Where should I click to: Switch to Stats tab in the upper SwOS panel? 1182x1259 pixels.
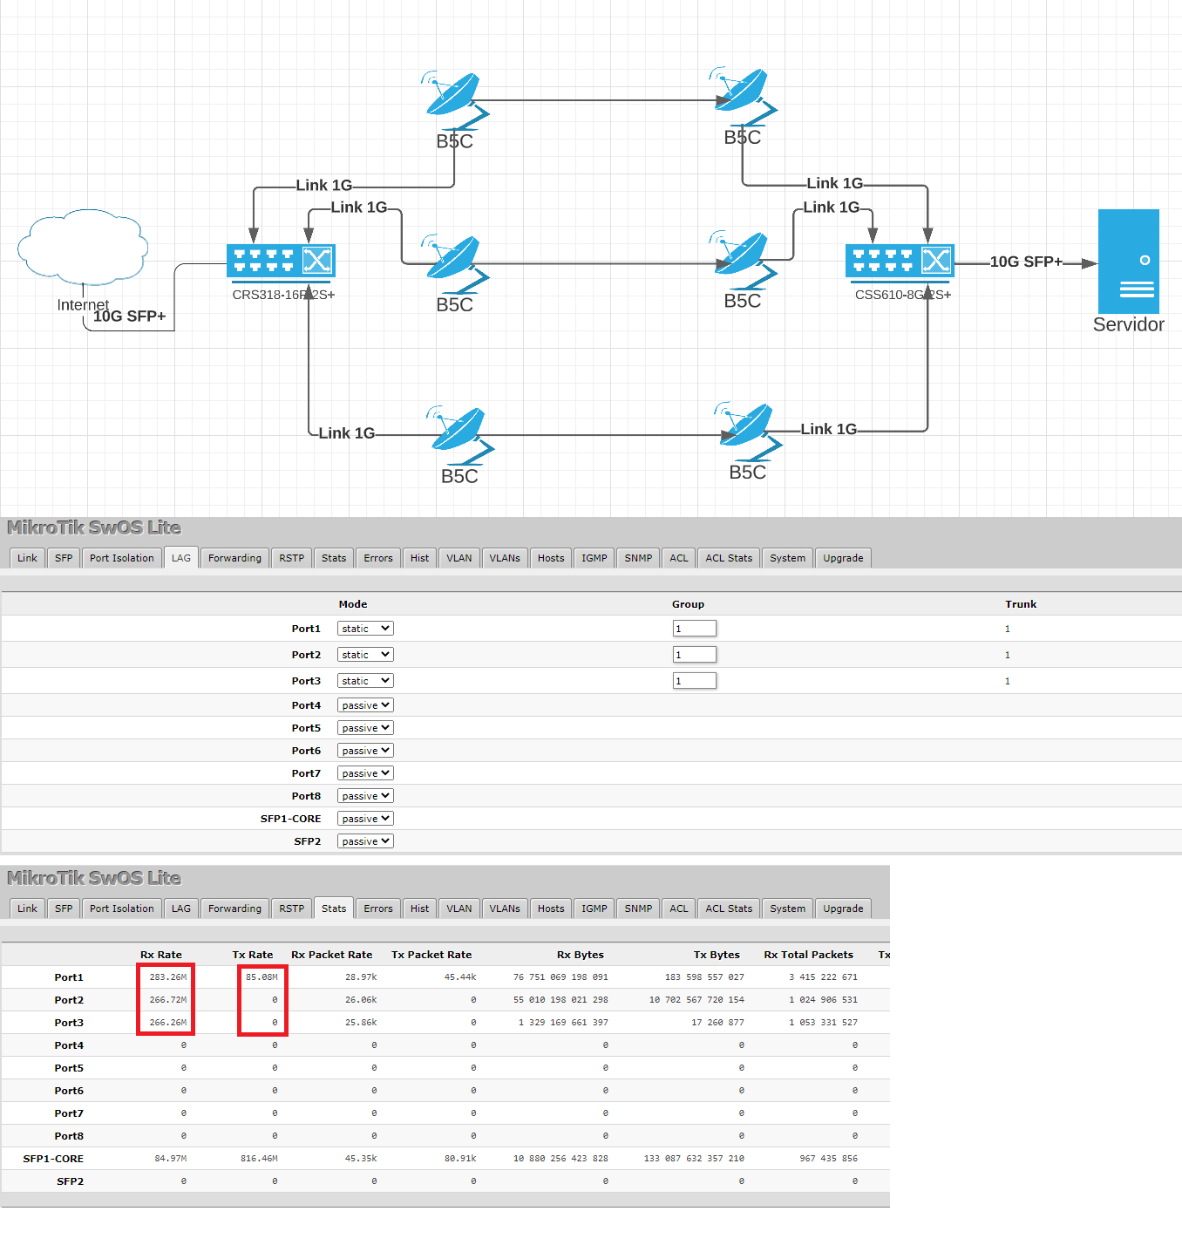click(x=334, y=558)
